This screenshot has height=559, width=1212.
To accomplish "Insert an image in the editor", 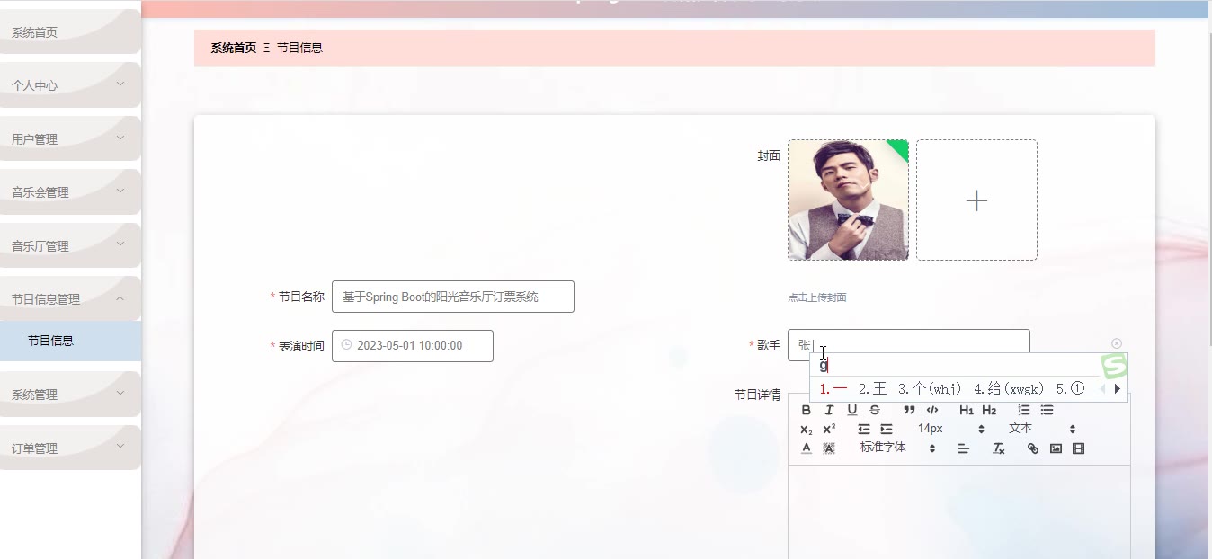I will (1056, 448).
